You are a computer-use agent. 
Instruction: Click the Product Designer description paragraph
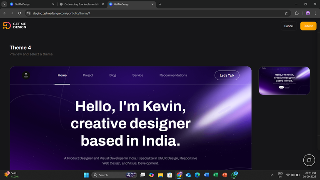pos(130,160)
